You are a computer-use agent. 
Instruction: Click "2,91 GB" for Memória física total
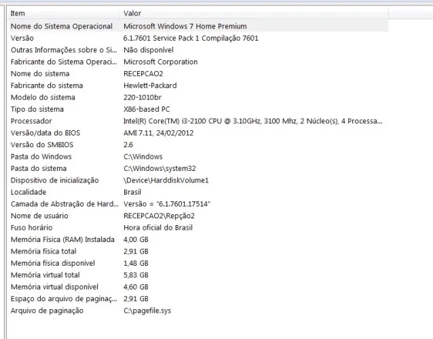(136, 252)
